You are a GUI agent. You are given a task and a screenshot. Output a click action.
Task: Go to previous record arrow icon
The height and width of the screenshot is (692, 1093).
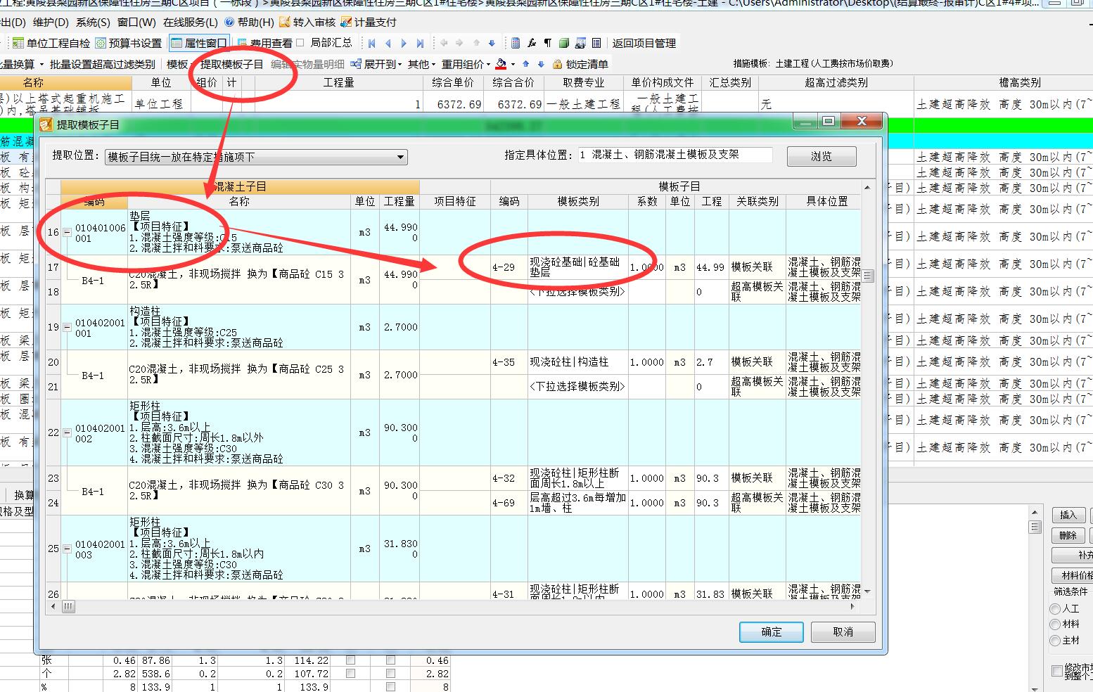click(x=388, y=43)
